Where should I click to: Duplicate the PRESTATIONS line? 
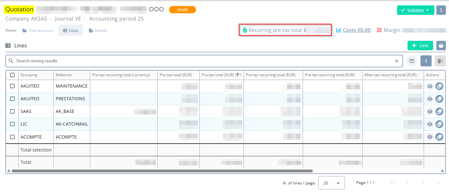[439, 99]
